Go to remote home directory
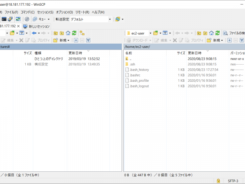Viewport: 245px width, 184px height. pyautogui.click(x=212, y=33)
